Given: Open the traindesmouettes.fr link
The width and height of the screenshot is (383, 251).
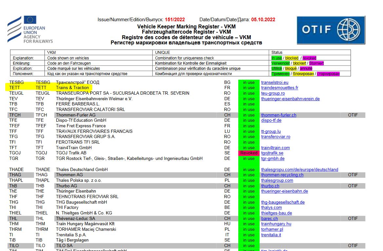Looking at the screenshot, I should pyautogui.click(x=280, y=88).
